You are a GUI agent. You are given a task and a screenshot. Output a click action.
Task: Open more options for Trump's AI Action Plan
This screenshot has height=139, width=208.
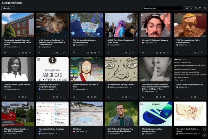tap(64, 97)
